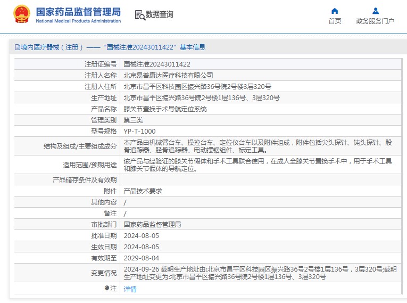Select 批准日期 value 2024-08-05

point(141,235)
